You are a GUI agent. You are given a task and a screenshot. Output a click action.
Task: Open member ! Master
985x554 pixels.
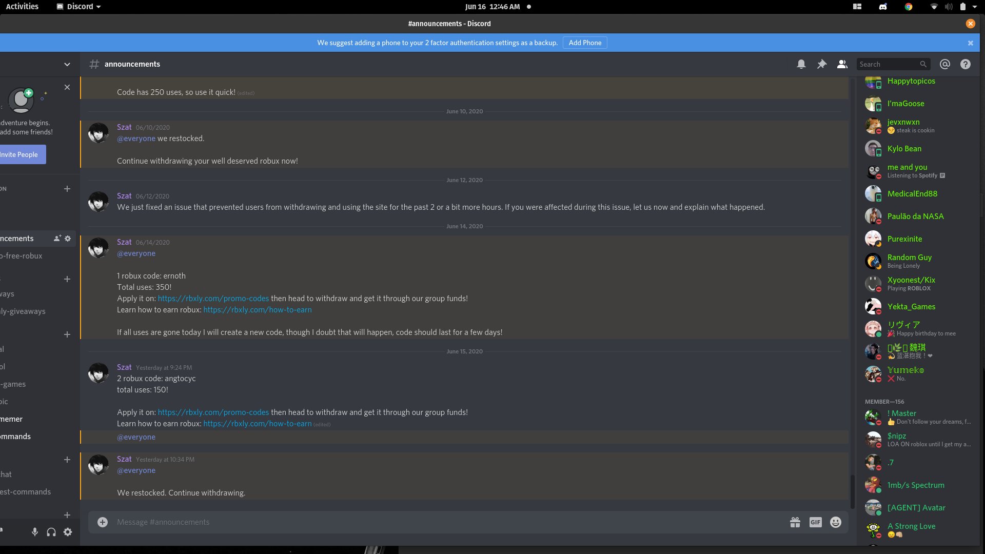pyautogui.click(x=918, y=417)
